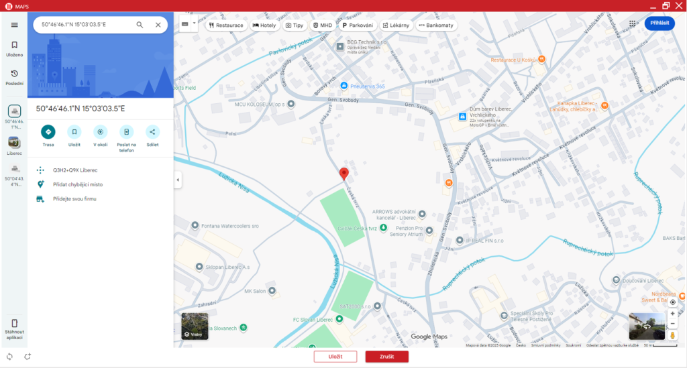
Task: Open the Vrstvy layers selector
Action: [x=195, y=326]
